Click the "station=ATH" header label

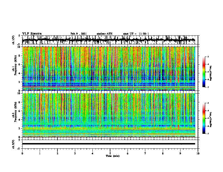click(x=104, y=34)
